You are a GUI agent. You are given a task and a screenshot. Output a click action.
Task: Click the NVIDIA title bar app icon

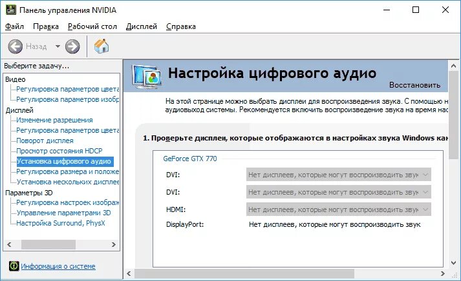pyautogui.click(x=11, y=10)
